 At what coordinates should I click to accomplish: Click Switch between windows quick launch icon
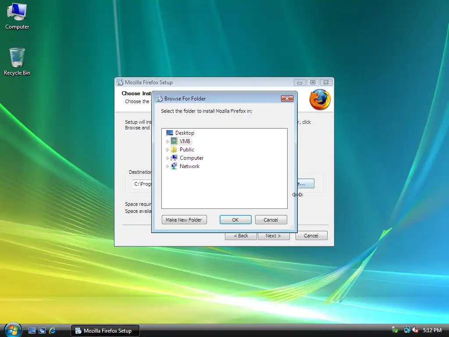click(x=42, y=331)
